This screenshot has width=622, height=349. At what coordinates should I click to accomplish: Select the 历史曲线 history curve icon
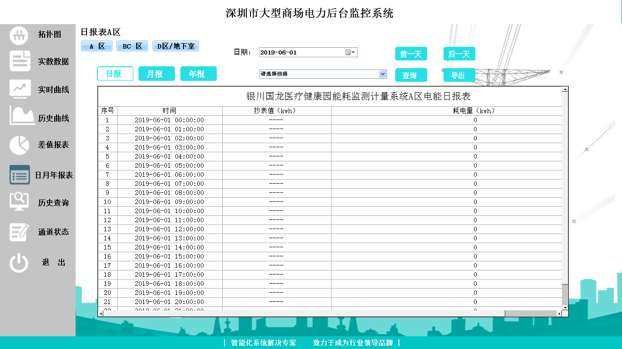click(22, 116)
